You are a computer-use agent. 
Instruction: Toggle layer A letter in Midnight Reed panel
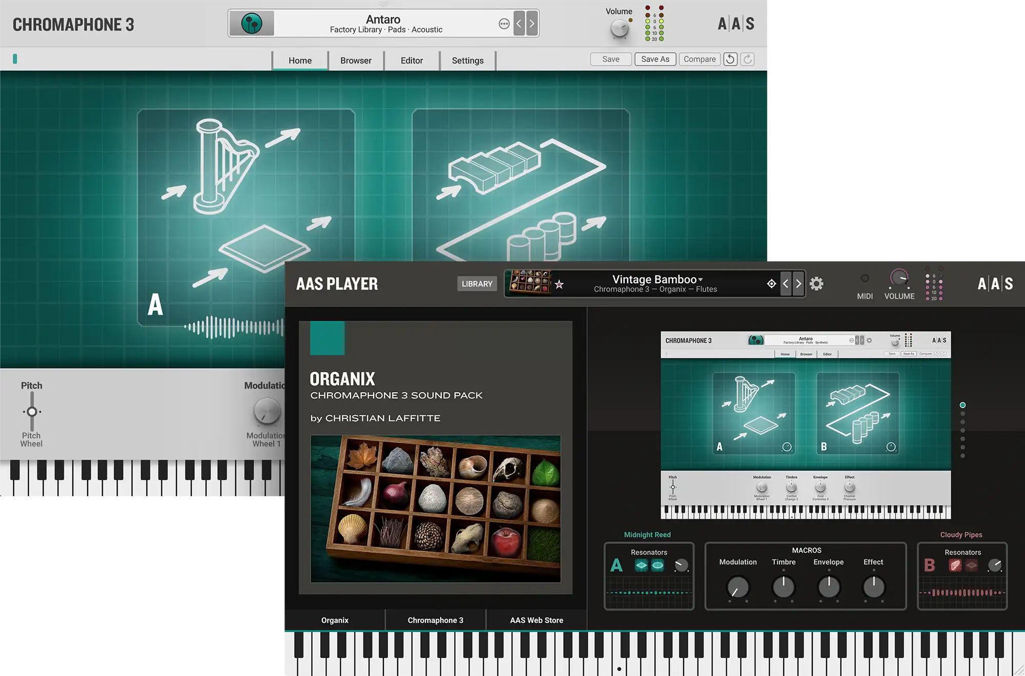(617, 565)
